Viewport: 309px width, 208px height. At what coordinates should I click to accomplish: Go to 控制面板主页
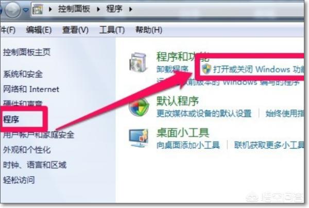[x=27, y=52]
